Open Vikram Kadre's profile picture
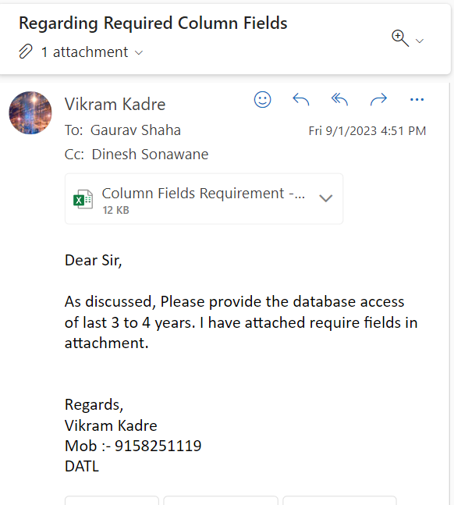 coord(30,112)
